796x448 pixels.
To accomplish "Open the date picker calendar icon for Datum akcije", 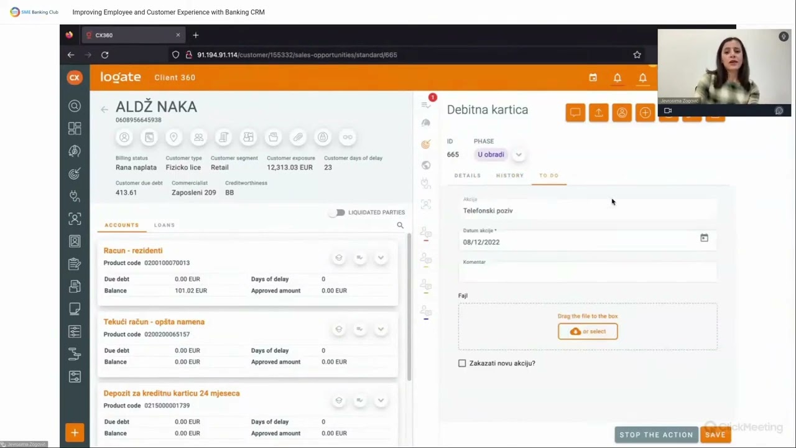I will pos(704,238).
